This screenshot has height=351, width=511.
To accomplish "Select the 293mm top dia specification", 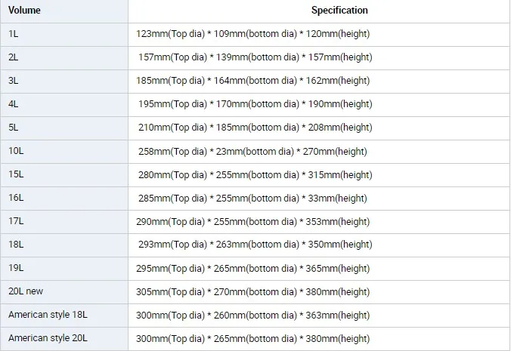I will point(255,245).
